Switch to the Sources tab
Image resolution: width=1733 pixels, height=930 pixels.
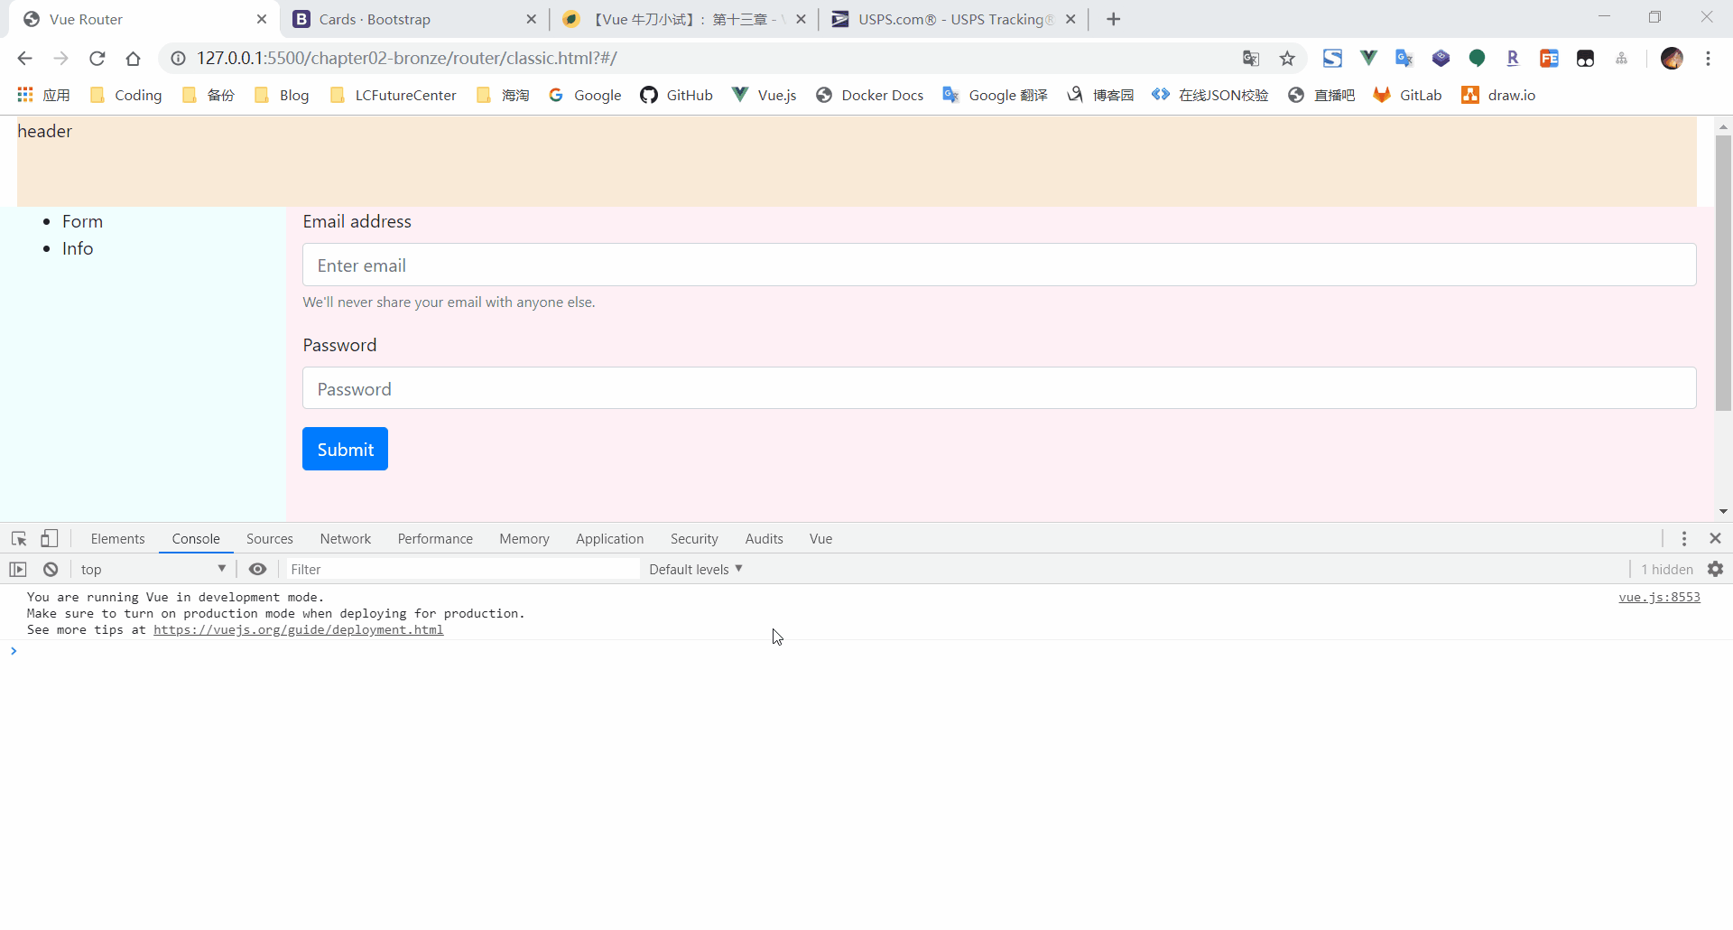tap(270, 539)
